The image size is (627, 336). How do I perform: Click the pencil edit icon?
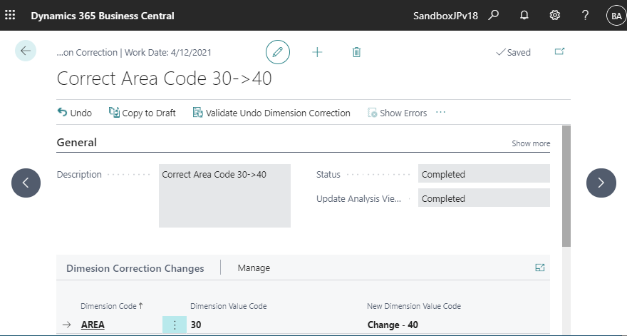[x=277, y=52]
